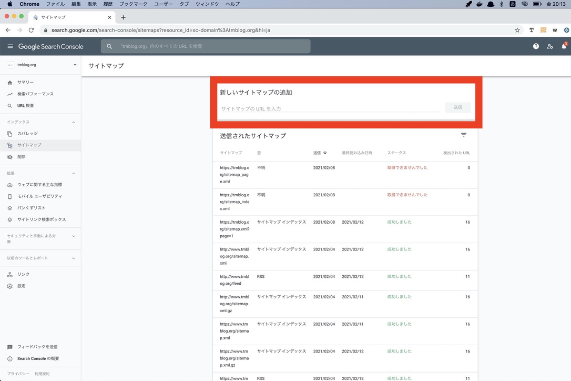The width and height of the screenshot is (571, 381).
Task: Open the 履歴 menu
Action: pos(108,4)
